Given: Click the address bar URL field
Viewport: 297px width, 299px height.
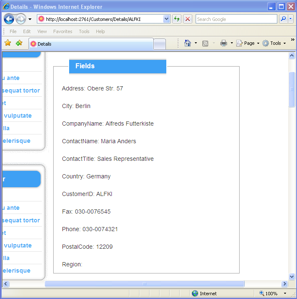Looking at the screenshot, I should 103,19.
